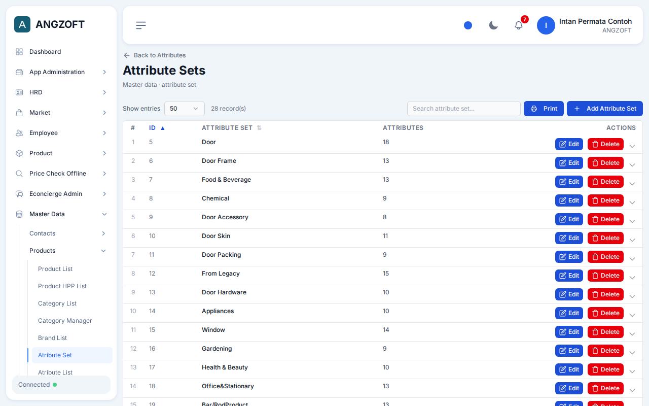The image size is (649, 406).
Task: Expand the Employee sidebar menu
Action: pos(61,133)
